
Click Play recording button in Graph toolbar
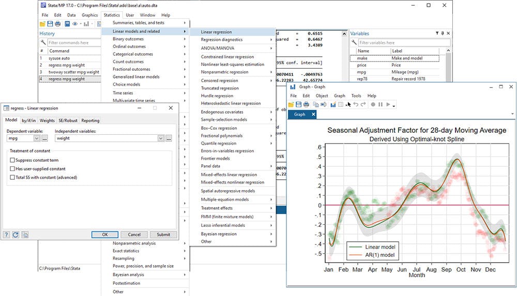[x=388, y=104]
